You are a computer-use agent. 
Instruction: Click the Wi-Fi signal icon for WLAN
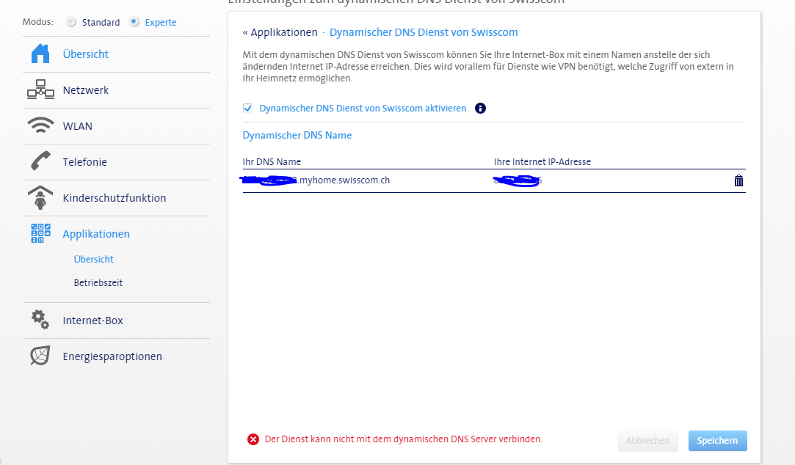pos(40,126)
